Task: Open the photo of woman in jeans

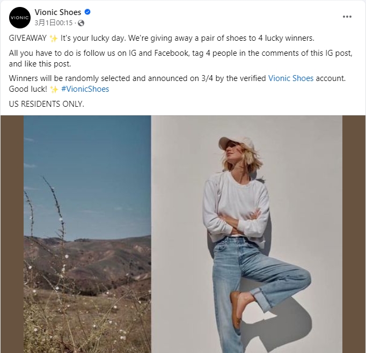Action: (x=247, y=234)
